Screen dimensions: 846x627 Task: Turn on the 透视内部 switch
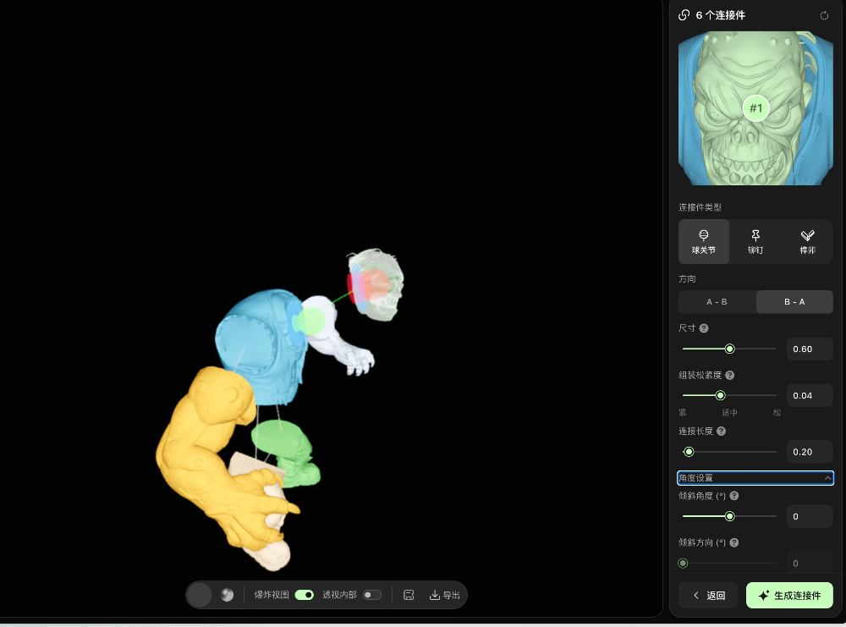click(372, 595)
